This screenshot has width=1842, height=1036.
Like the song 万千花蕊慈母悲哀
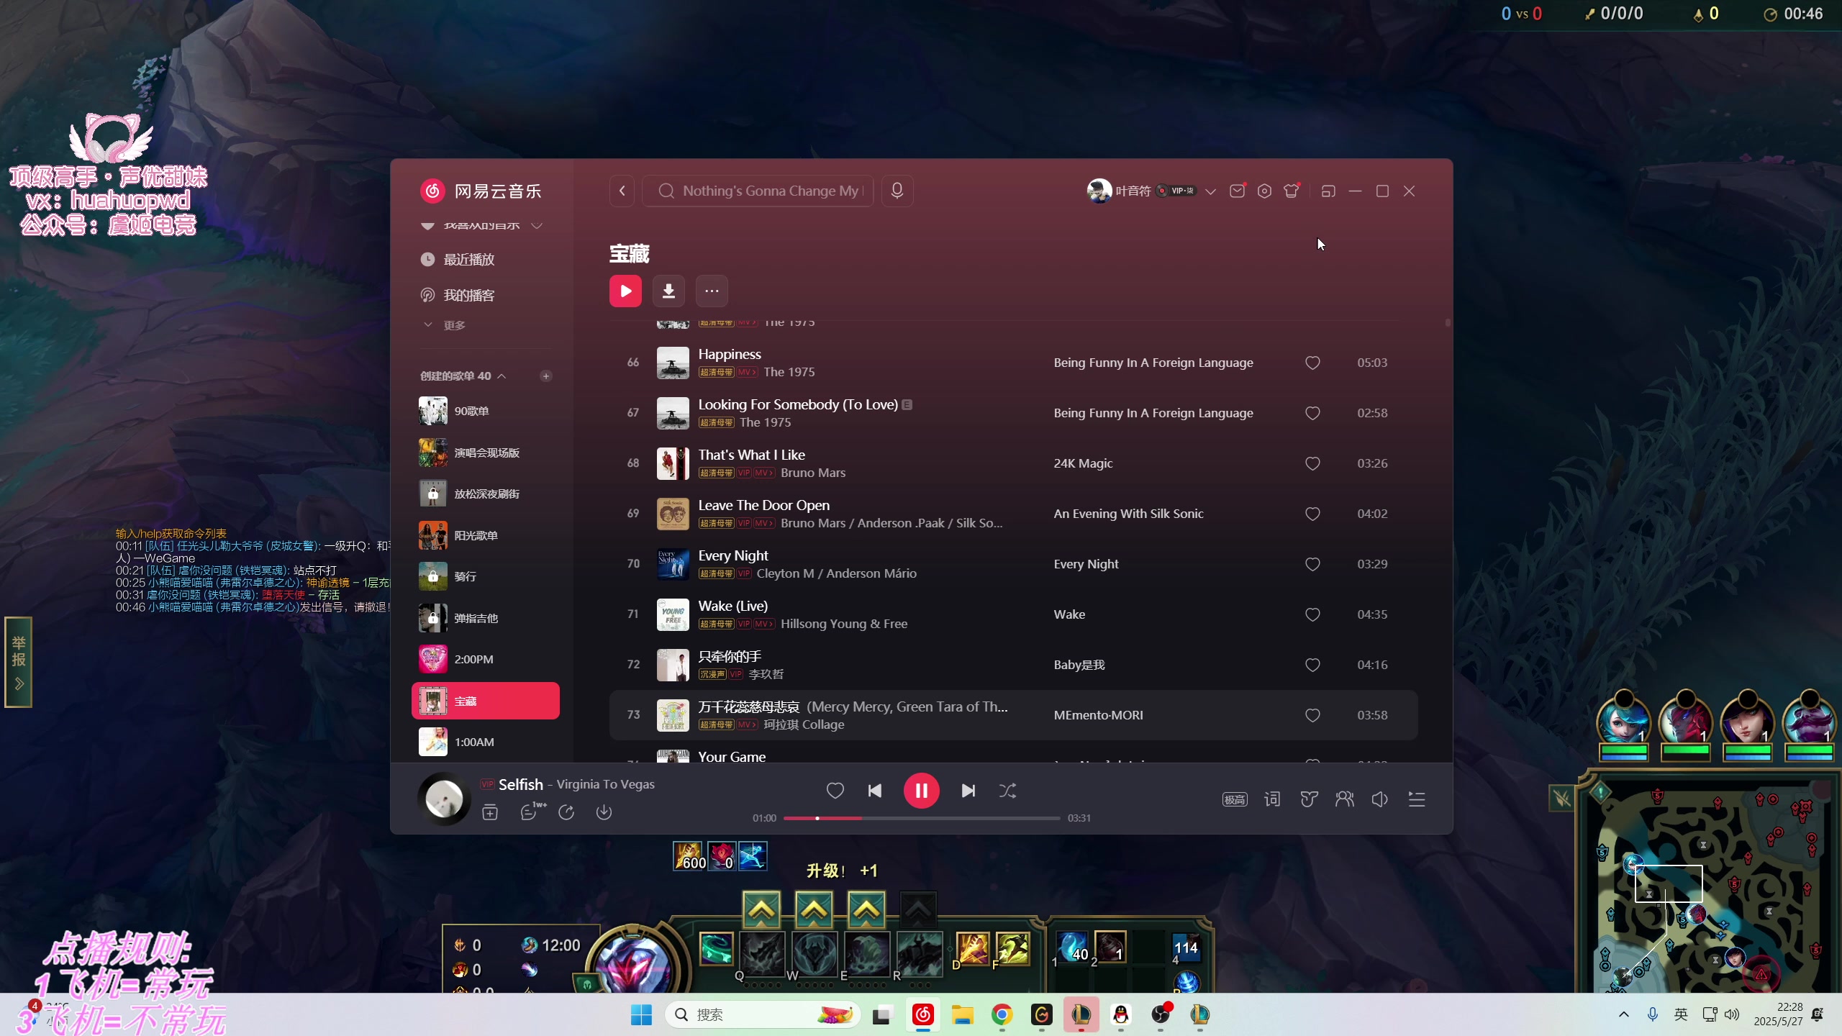(x=1312, y=715)
